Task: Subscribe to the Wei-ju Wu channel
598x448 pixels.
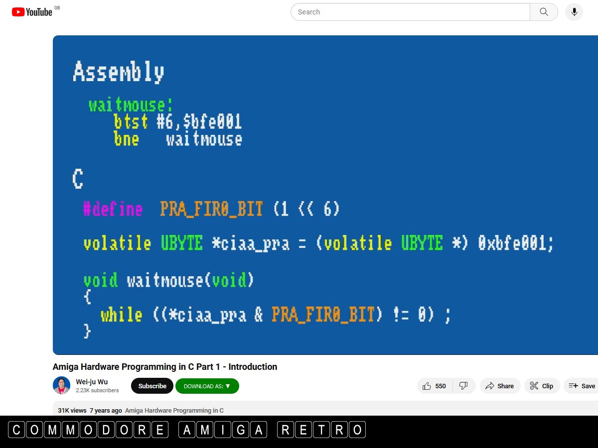Action: pyautogui.click(x=152, y=386)
